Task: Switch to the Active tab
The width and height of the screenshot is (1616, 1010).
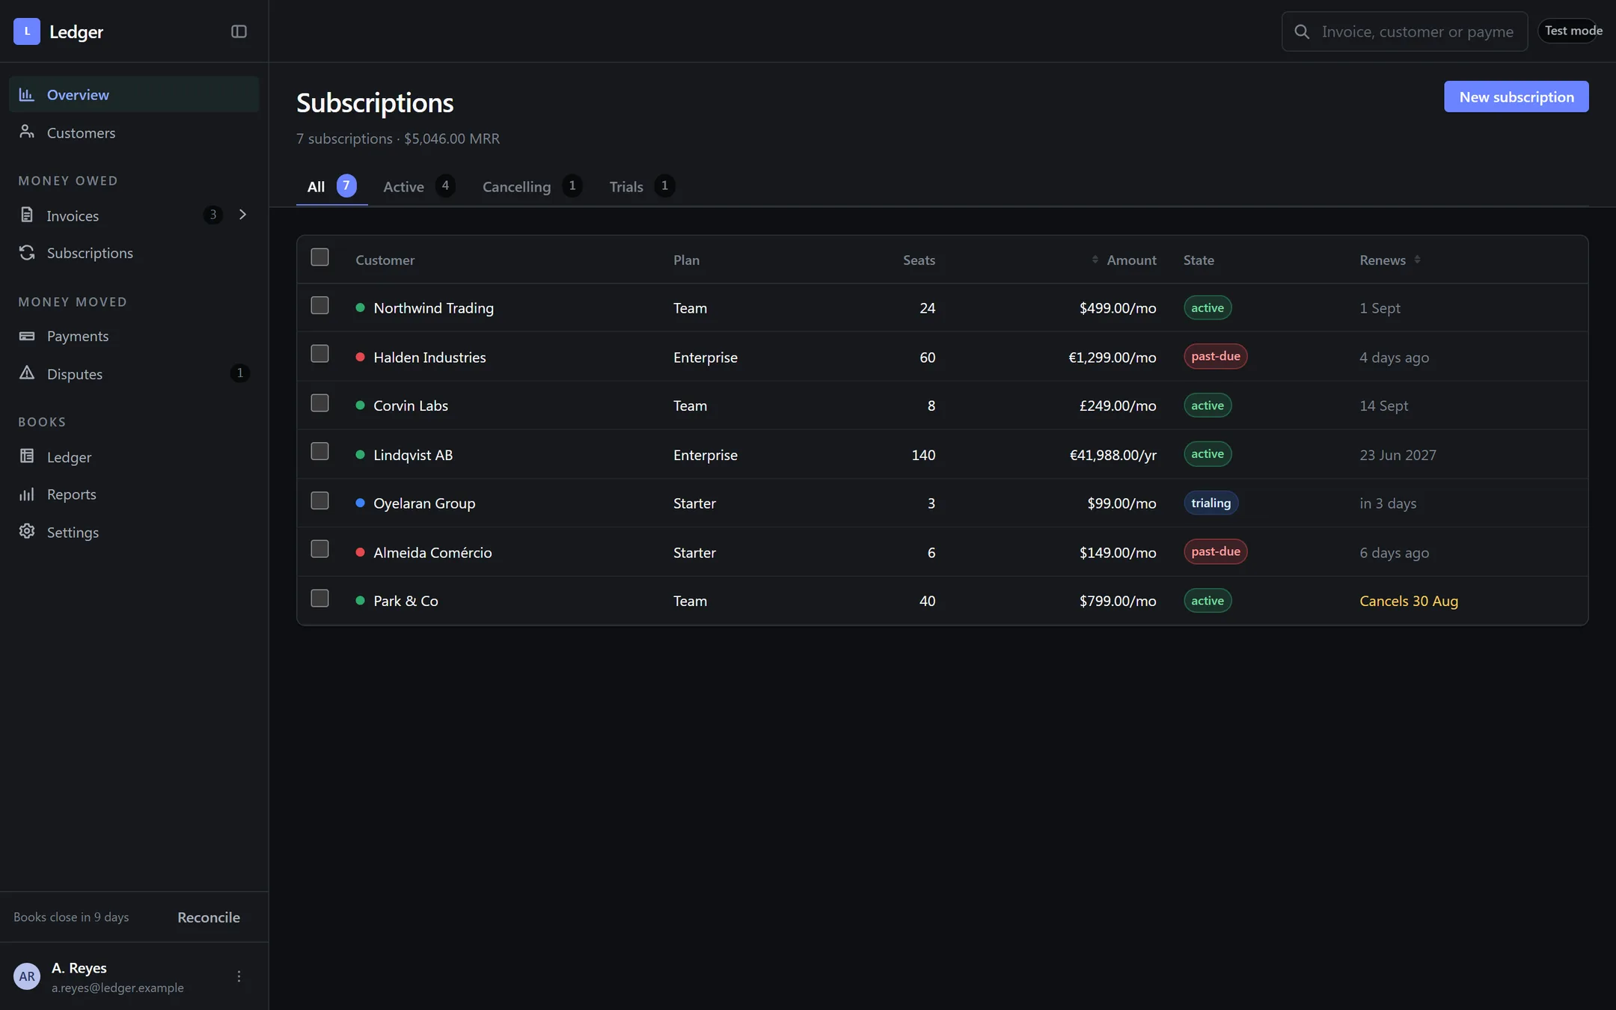Action: (419, 186)
